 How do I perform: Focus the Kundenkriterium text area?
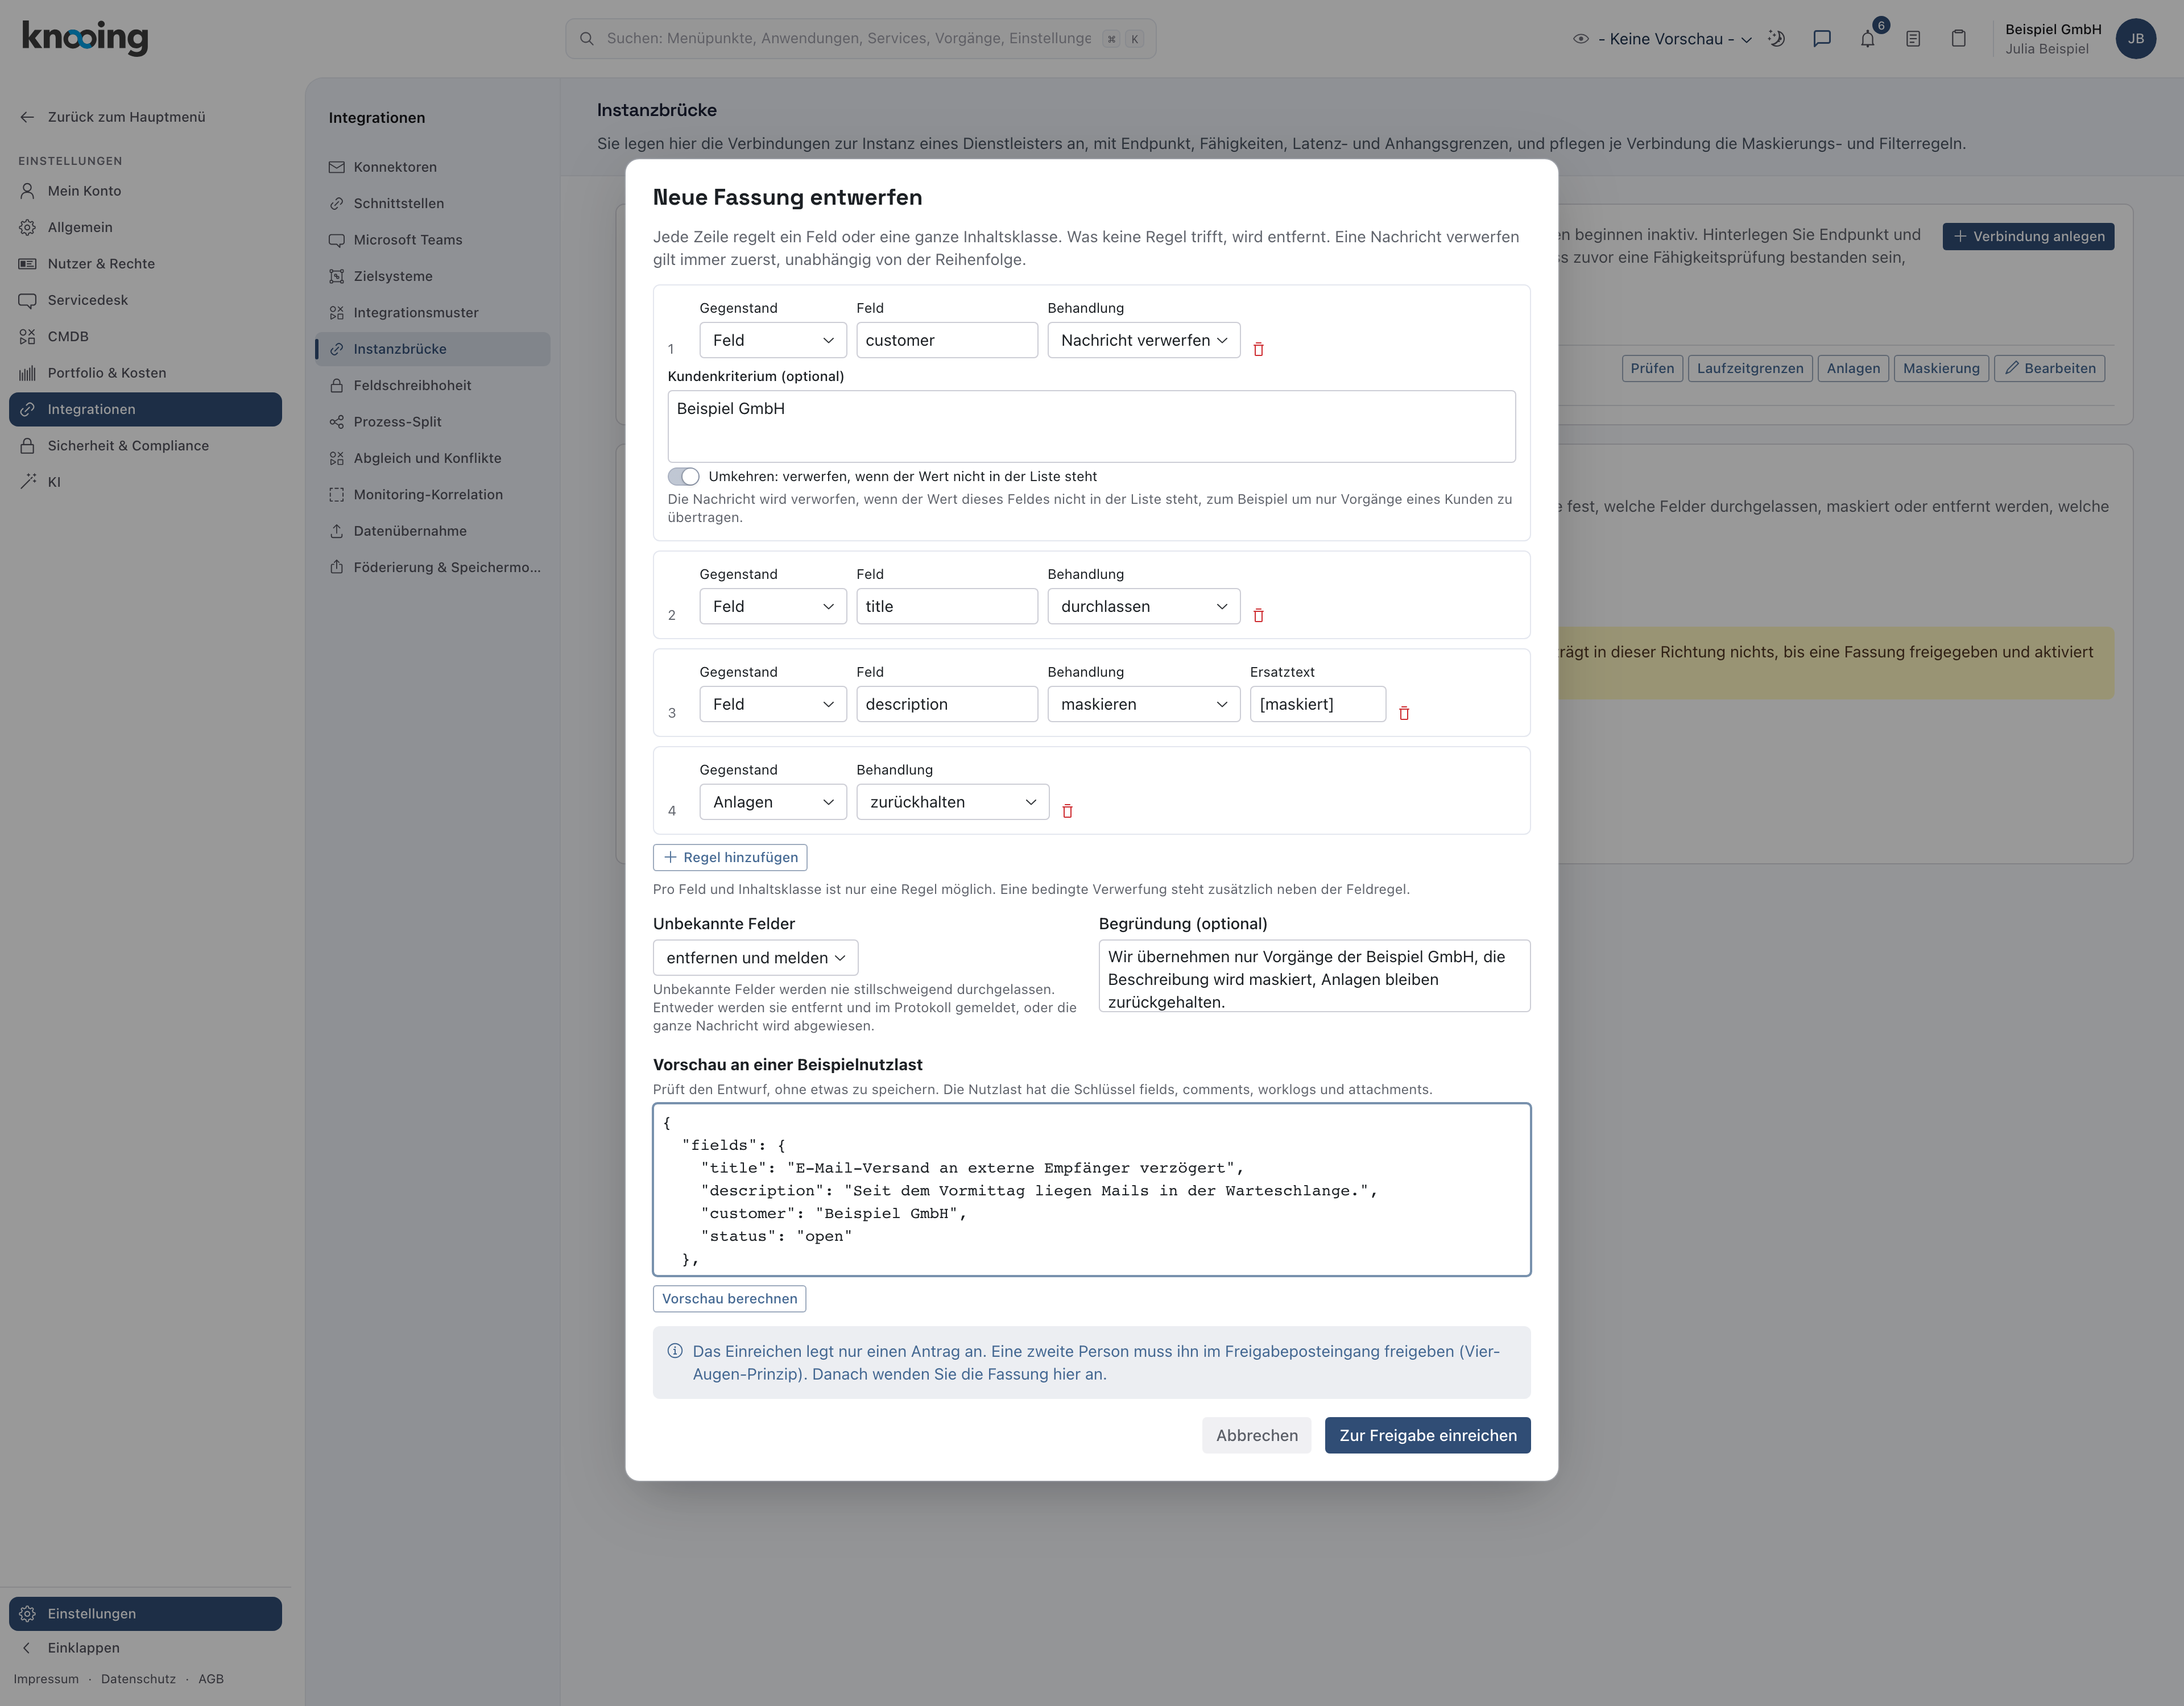pos(1091,427)
